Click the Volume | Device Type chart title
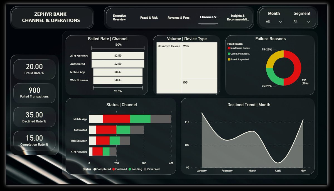334x191 pixels. (x=187, y=39)
